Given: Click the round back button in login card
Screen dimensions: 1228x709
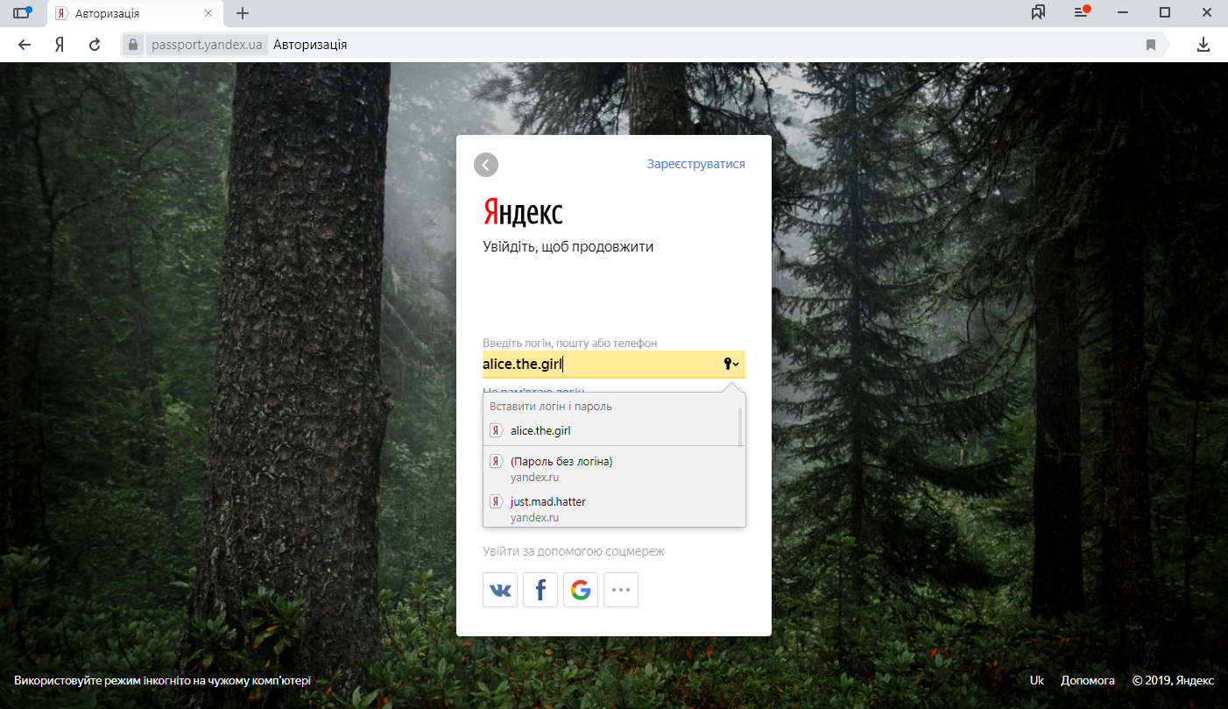Looking at the screenshot, I should tap(486, 165).
